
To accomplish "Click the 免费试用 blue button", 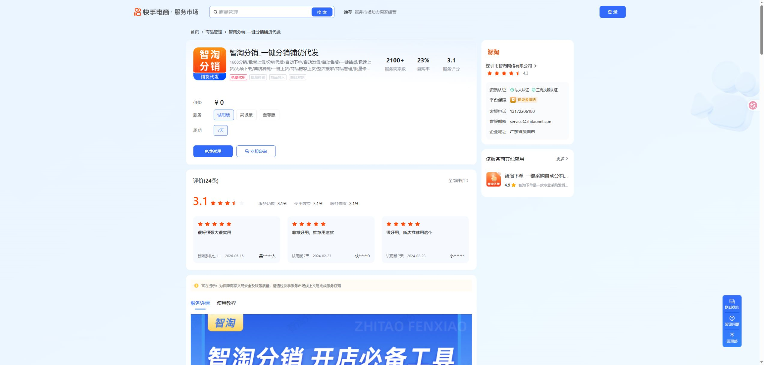I will [x=213, y=151].
